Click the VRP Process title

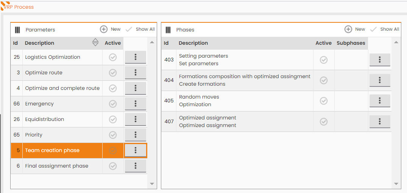[19, 7]
